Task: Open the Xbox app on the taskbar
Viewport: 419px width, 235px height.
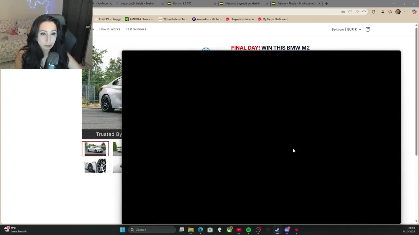Action: point(229,230)
